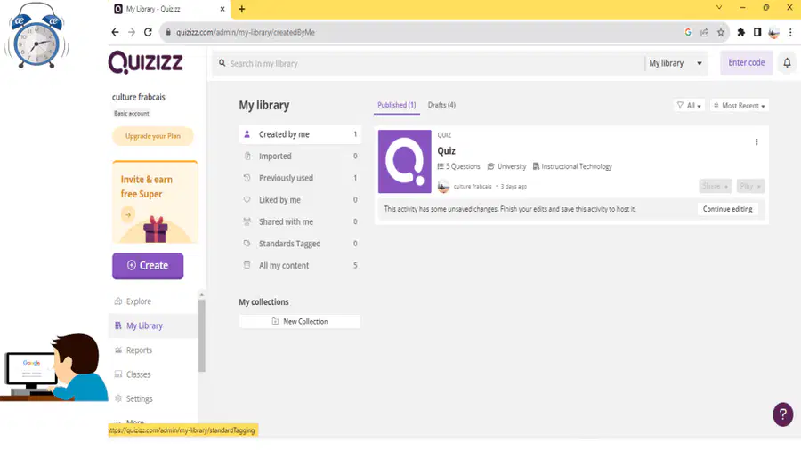Switch to the Drafts (4) tab
The height and width of the screenshot is (450, 801).
point(441,105)
